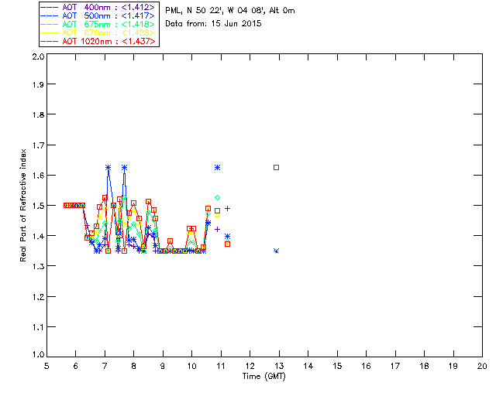
Task: Click the 'Real Part of Refractive index' axis title
Action: pyautogui.click(x=23, y=205)
